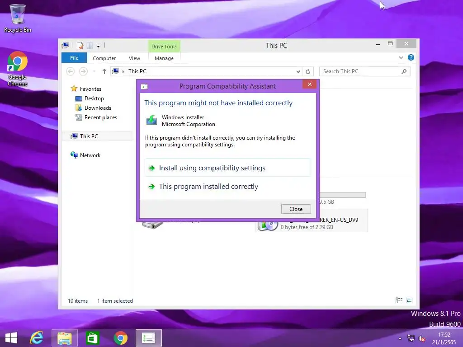This screenshot has height=347, width=463.
Task: Choose Install using compatibility settings
Action: pyautogui.click(x=228, y=168)
